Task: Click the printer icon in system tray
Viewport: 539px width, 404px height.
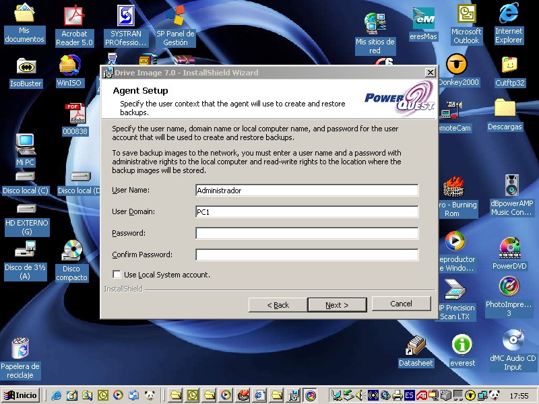Action: pos(398,395)
